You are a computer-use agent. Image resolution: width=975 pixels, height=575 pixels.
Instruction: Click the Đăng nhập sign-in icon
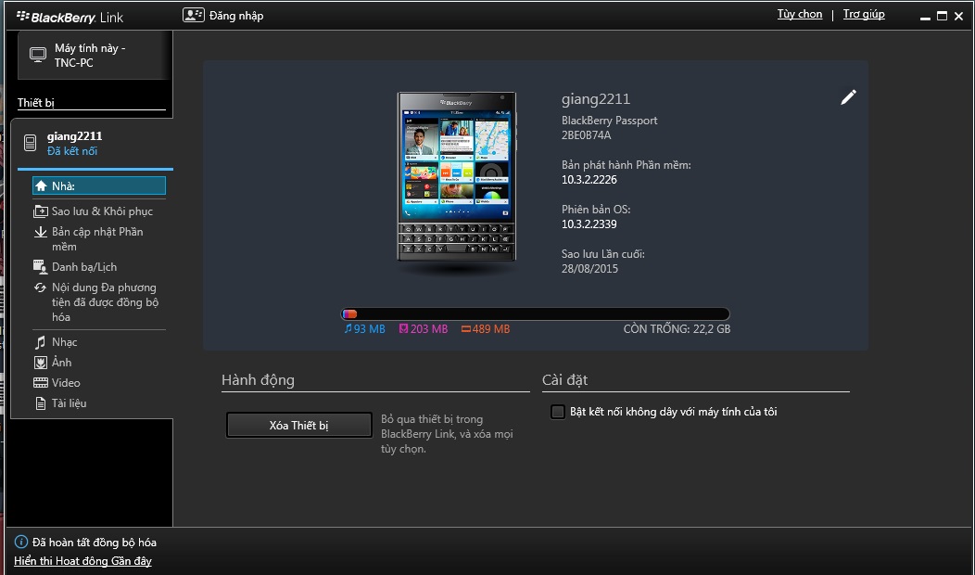pos(194,15)
